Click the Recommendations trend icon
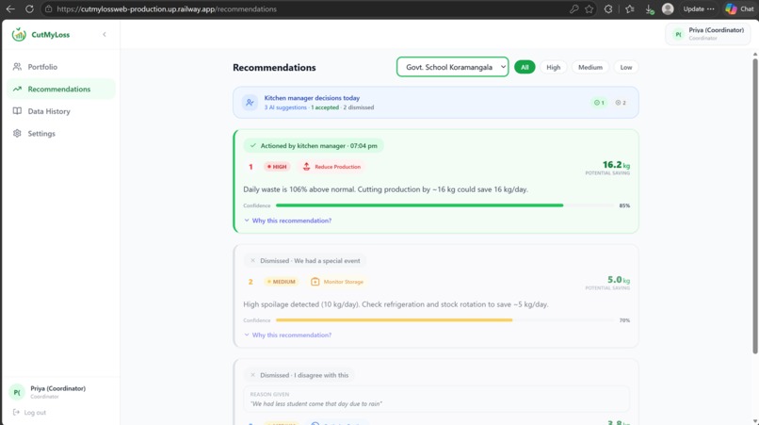The width and height of the screenshot is (759, 425). [18, 90]
